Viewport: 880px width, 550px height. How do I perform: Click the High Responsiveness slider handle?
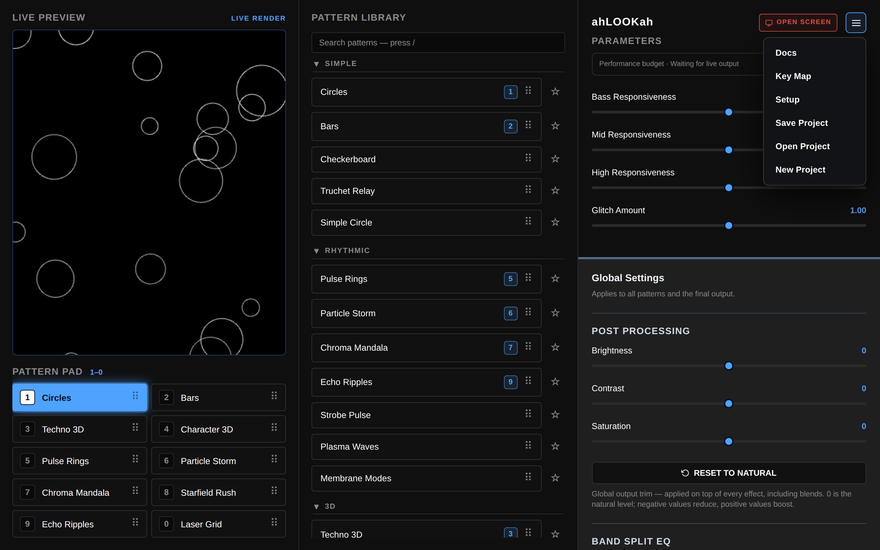click(x=728, y=188)
